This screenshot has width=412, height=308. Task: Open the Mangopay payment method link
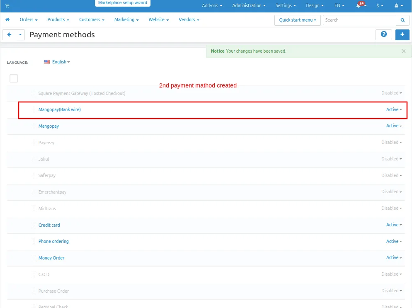(x=48, y=126)
